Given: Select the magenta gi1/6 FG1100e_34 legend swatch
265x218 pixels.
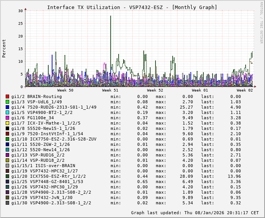Looking at the screenshot, I should click(x=7, y=118).
